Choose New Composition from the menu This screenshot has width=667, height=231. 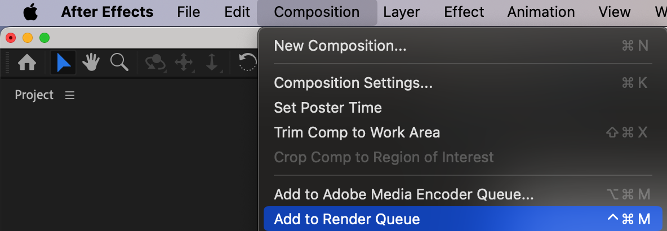click(340, 46)
